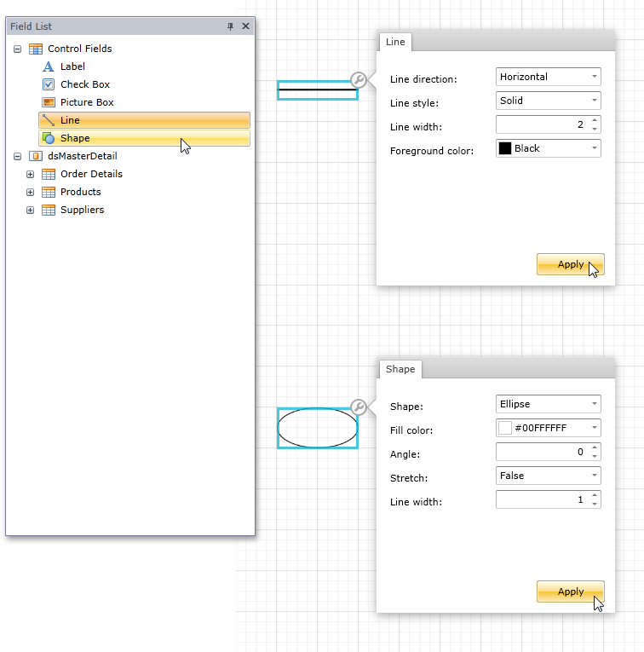Expand the Suppliers table
This screenshot has width=644, height=652.
(30, 210)
